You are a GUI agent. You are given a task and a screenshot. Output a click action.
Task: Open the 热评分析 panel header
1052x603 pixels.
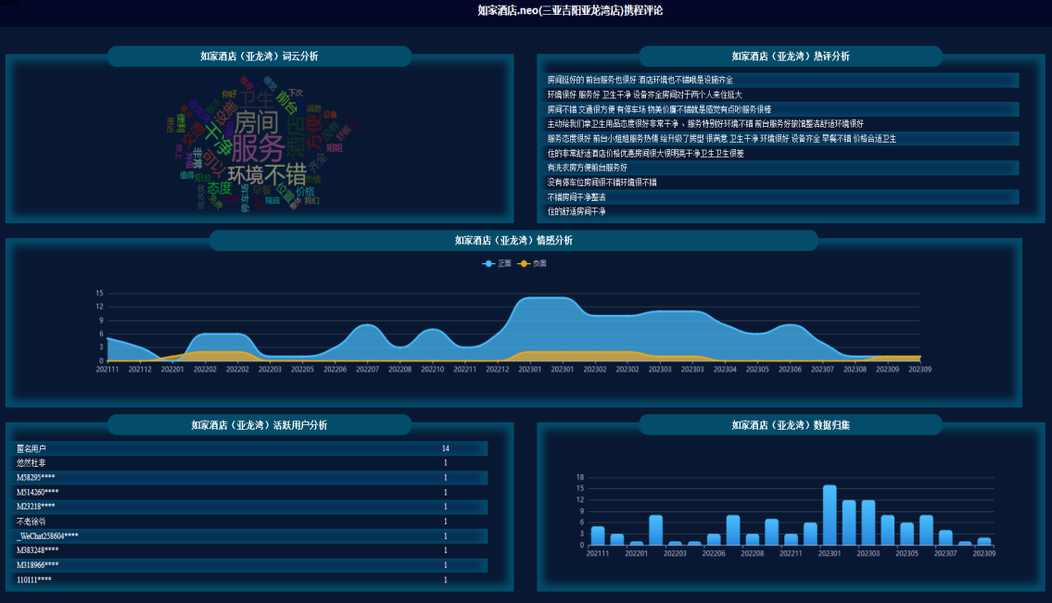790,57
